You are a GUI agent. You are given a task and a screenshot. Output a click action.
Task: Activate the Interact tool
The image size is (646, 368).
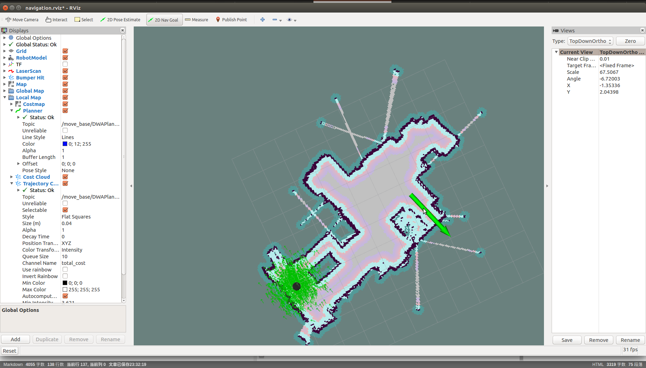click(x=56, y=20)
